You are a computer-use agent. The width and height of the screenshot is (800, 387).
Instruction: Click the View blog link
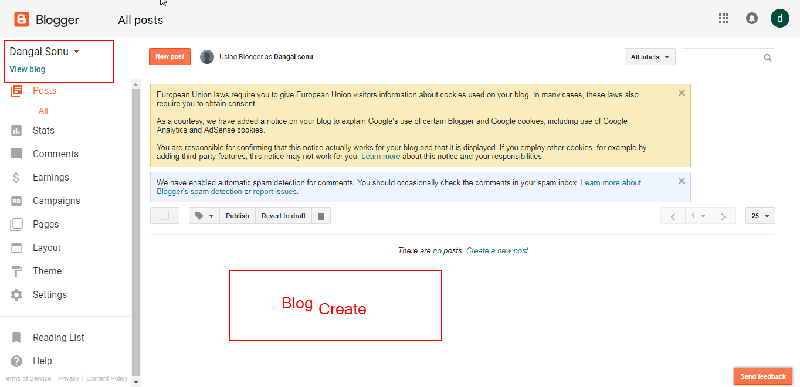click(x=28, y=69)
